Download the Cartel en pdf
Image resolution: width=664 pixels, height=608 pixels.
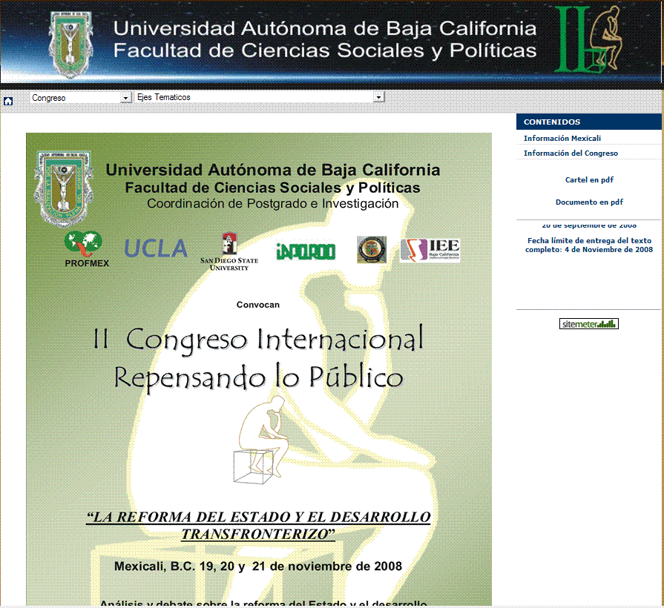click(x=589, y=180)
